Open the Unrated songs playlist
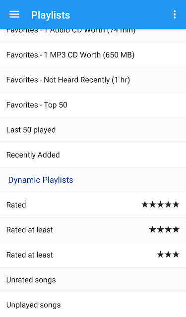Screen dimensions: 186x317 click(93, 280)
